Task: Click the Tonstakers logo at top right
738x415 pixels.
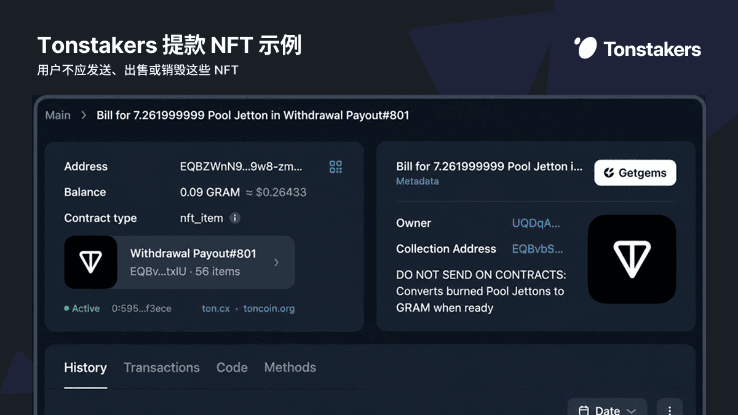Action: pyautogui.click(x=637, y=49)
